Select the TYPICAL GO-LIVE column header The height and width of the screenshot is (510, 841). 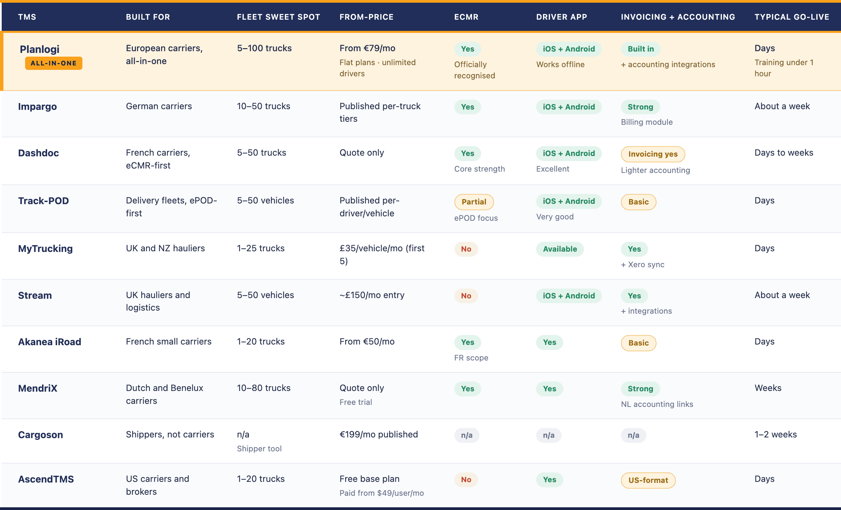[x=791, y=17]
